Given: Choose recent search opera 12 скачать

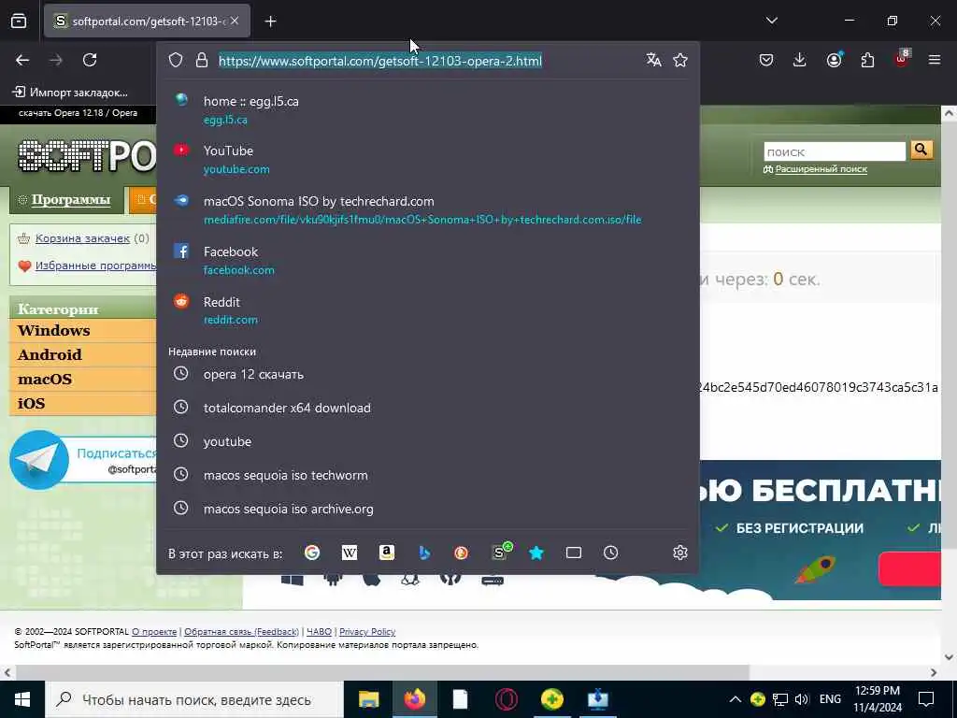Looking at the screenshot, I should [428, 374].
